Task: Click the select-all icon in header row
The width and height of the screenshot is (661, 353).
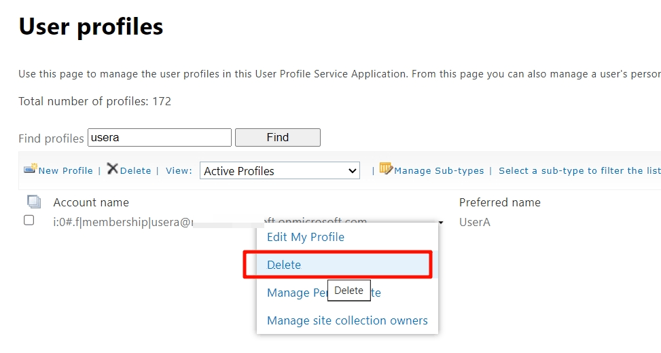Action: pyautogui.click(x=33, y=202)
